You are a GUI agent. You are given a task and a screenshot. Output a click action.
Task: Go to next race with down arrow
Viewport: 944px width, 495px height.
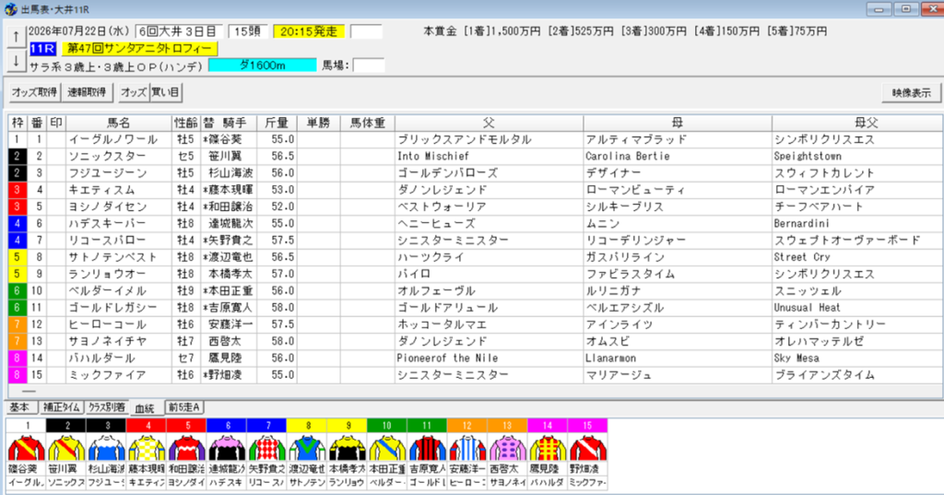[16, 61]
